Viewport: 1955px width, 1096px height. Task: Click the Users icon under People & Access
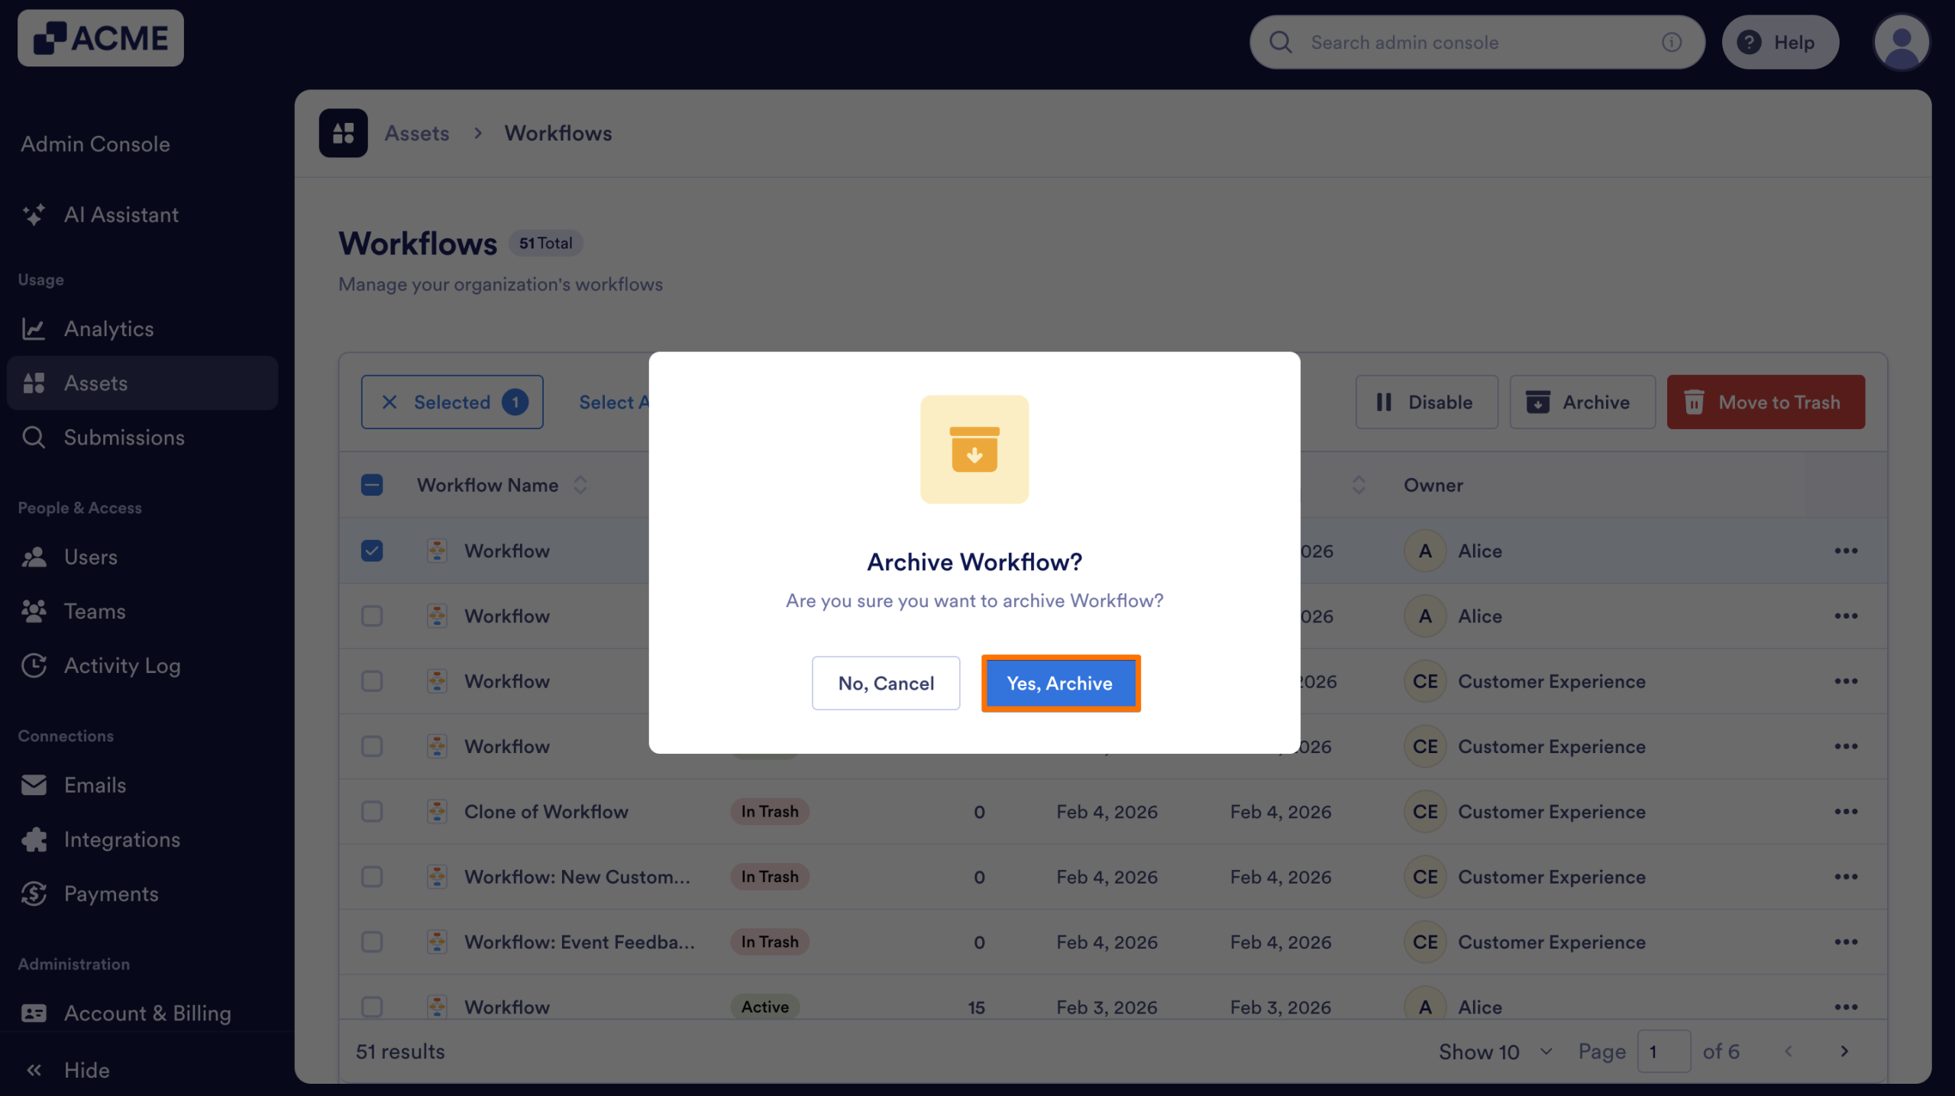[34, 556]
